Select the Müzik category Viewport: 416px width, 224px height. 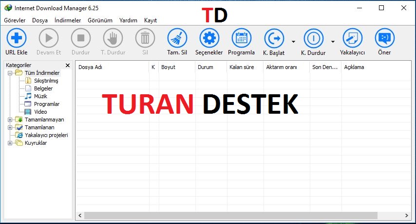click(40, 96)
